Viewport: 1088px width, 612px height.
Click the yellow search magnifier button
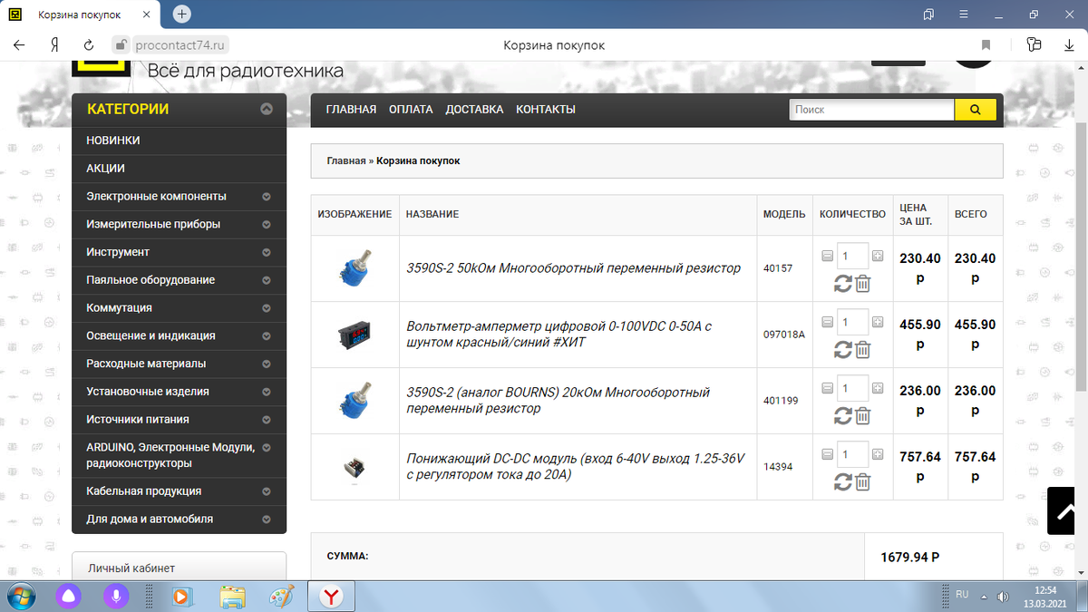tap(976, 110)
